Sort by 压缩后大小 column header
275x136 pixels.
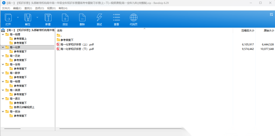(x=248, y=30)
